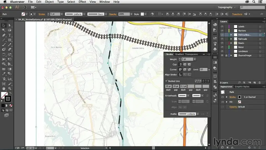This screenshot has width=266, height=150.
Task: Expand the Roads layer
Action: pos(231,43)
